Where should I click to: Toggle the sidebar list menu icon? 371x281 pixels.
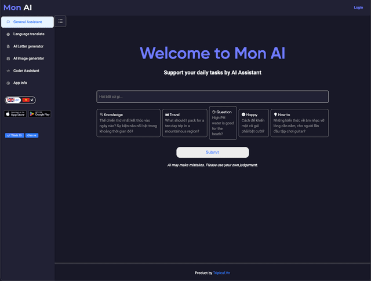60,21
